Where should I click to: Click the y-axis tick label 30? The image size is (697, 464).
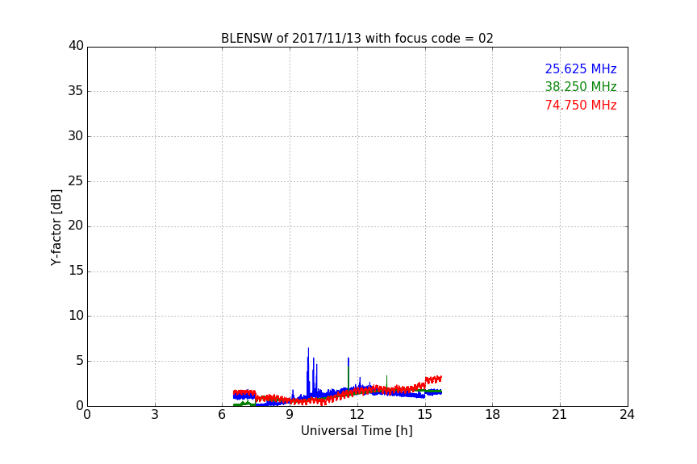tap(76, 136)
